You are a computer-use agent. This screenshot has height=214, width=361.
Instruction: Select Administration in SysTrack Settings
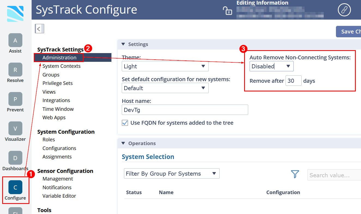59,57
